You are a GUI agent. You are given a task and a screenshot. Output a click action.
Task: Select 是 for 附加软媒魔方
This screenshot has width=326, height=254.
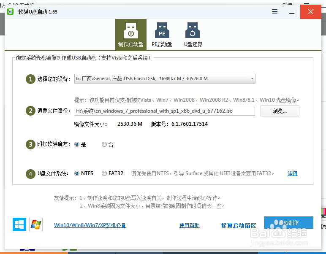pyautogui.click(x=80, y=144)
